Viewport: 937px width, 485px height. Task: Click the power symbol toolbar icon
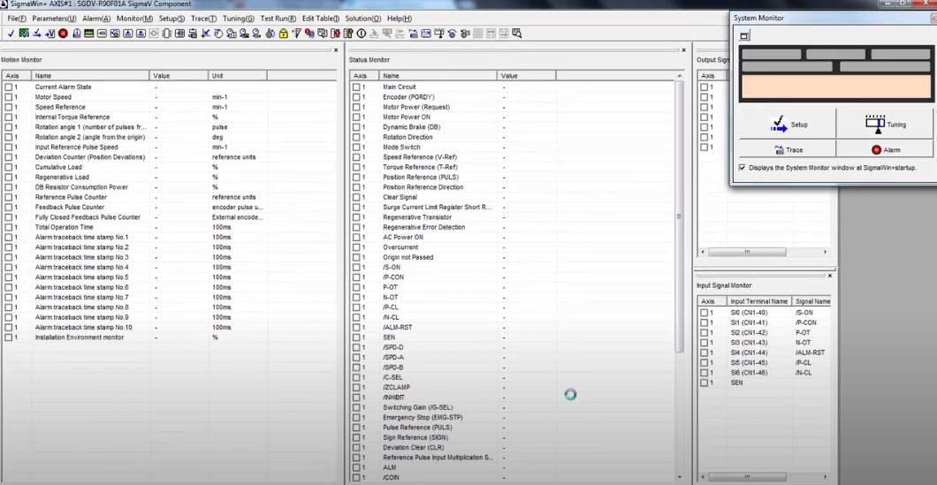click(x=361, y=34)
